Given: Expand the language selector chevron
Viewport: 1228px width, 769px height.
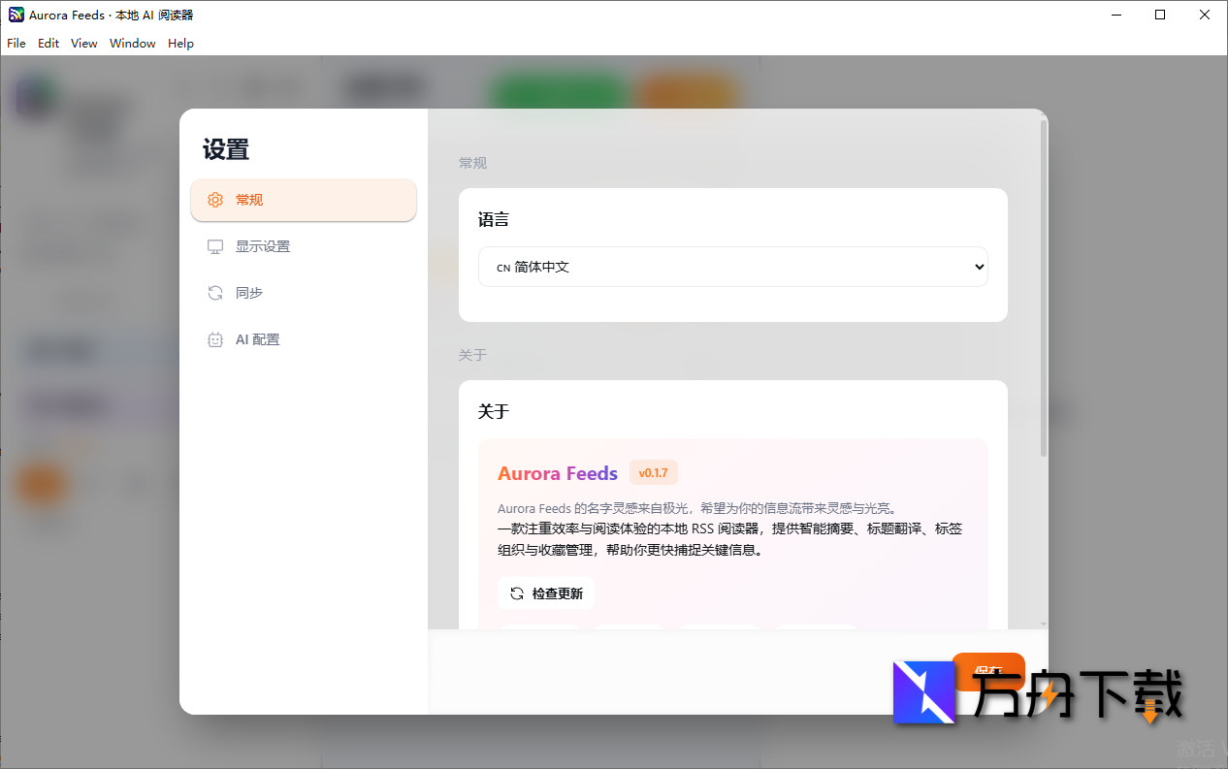Looking at the screenshot, I should (979, 267).
